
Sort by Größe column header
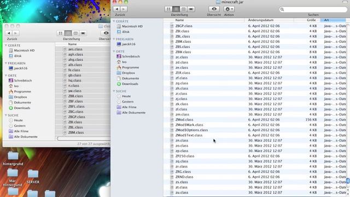[x=307, y=20]
